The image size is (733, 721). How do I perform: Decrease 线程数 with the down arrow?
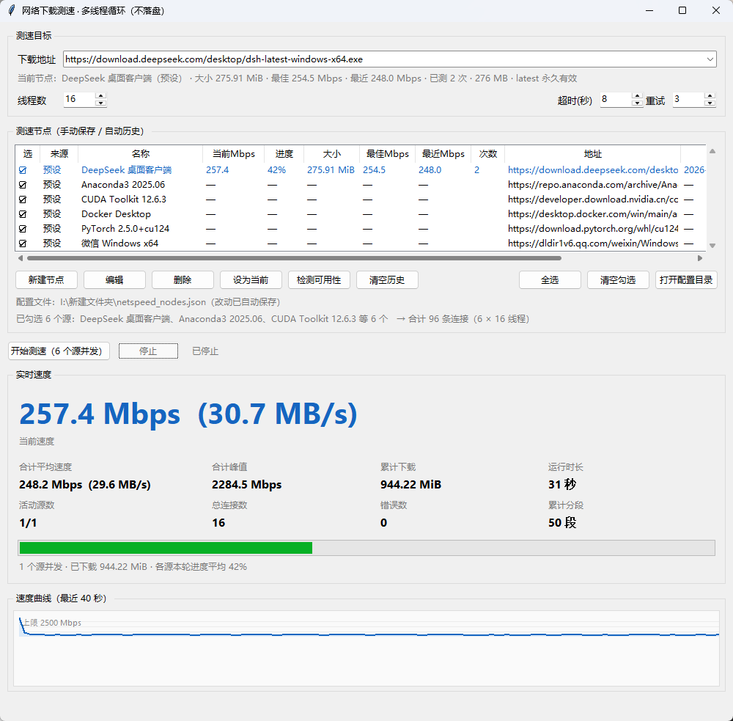click(x=100, y=103)
